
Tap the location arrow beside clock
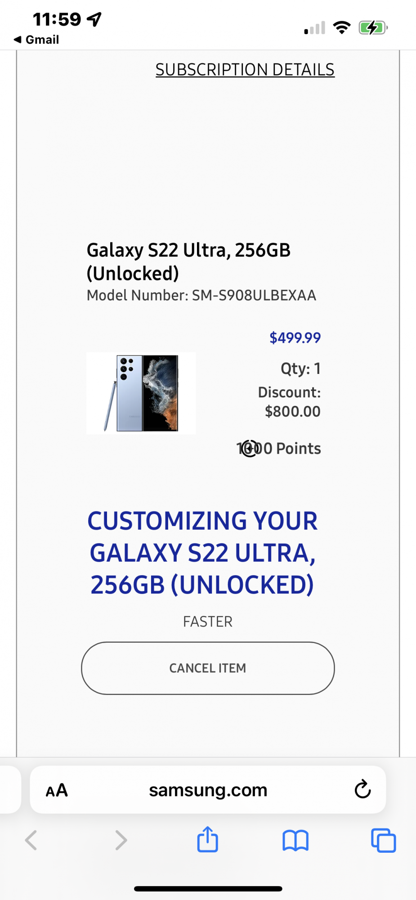(94, 19)
